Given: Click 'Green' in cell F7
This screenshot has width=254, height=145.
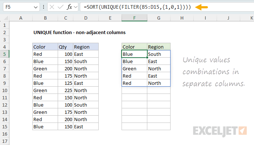Looking at the screenshot, I should pos(135,69).
